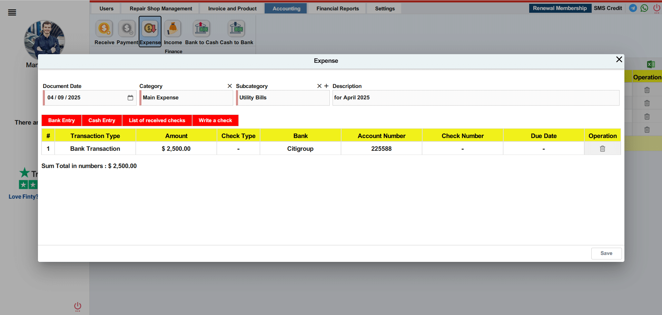Click the Description text field

pos(476,98)
